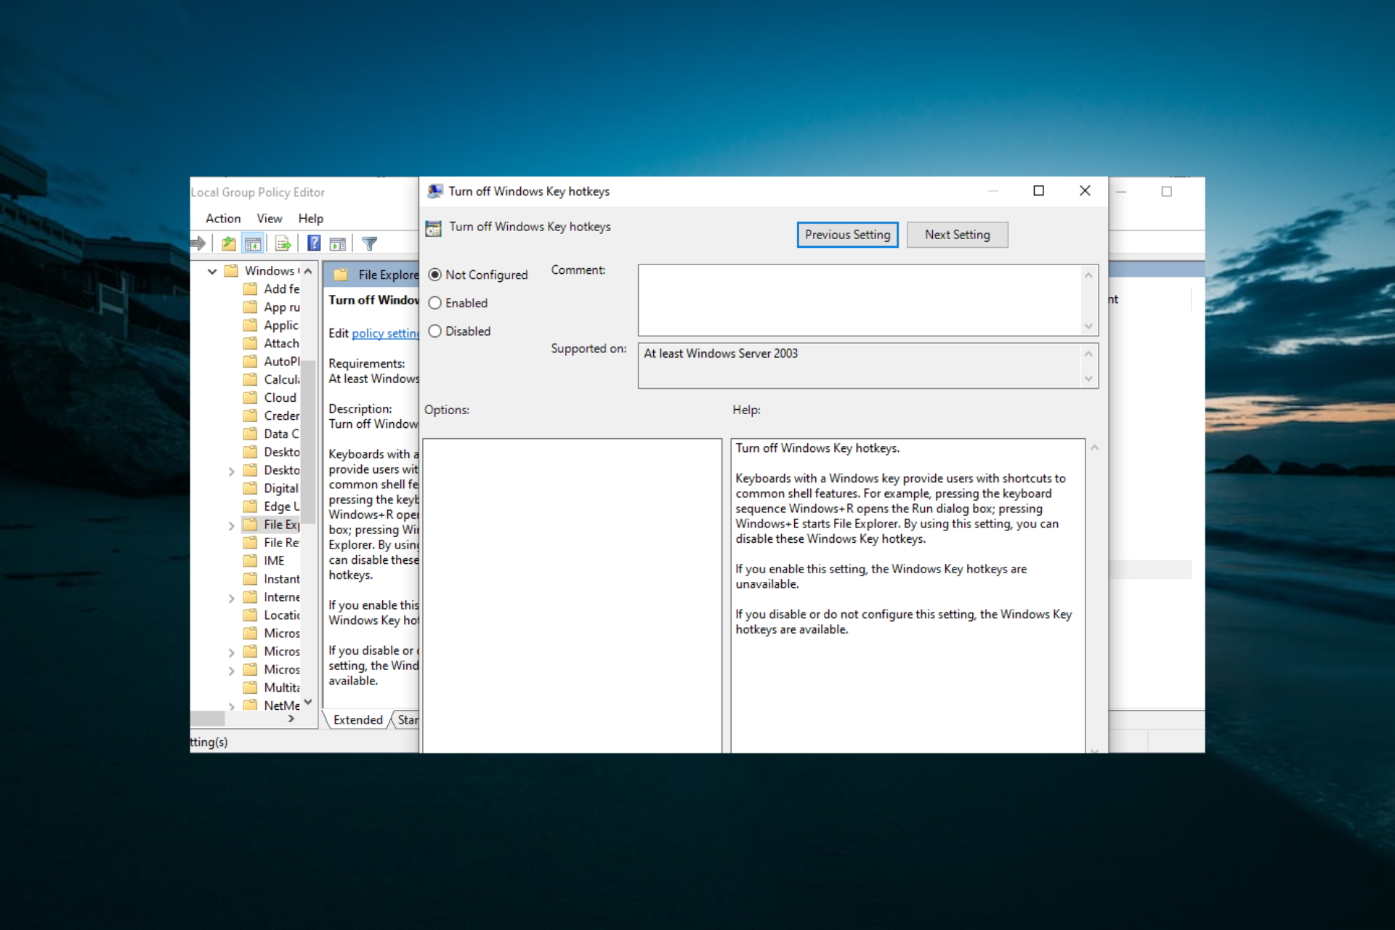The image size is (1395, 930).
Task: Click the Up one level folder icon
Action: coord(228,243)
